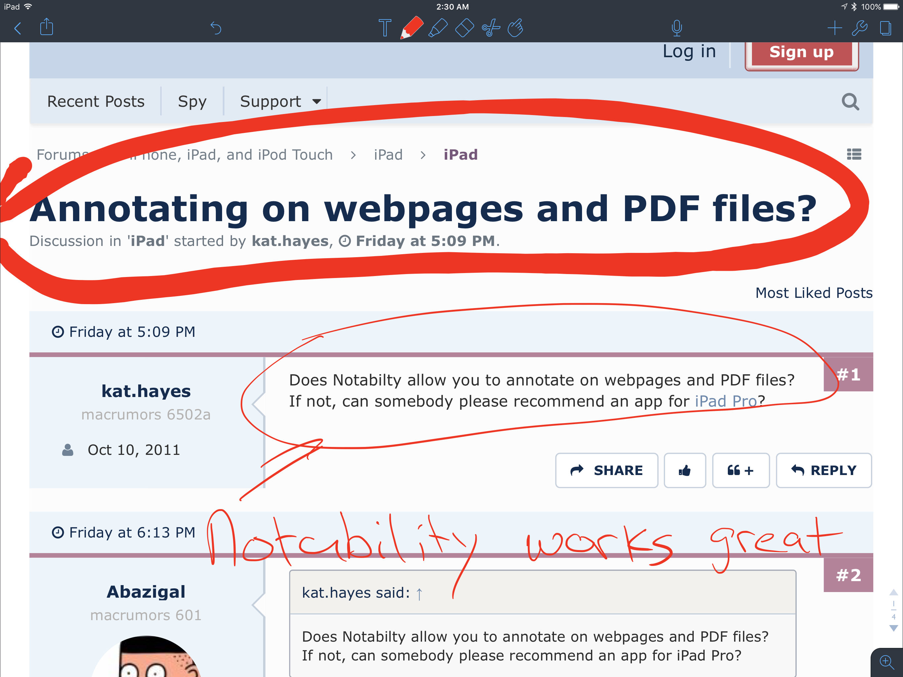The width and height of the screenshot is (903, 677).
Task: Tap the page scroll up arrow
Action: (x=893, y=592)
